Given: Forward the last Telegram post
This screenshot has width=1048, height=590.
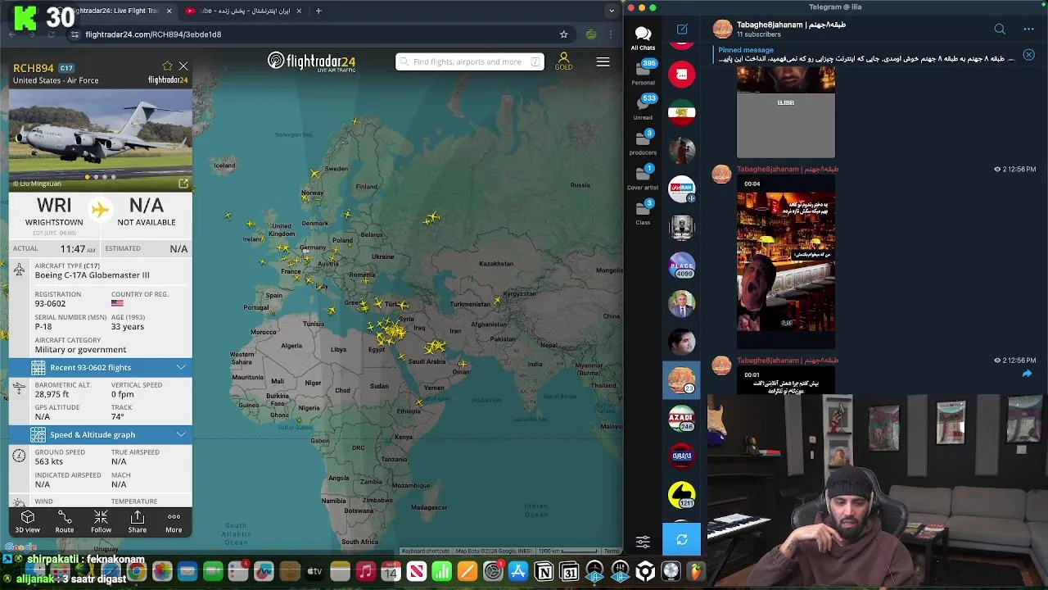Looking at the screenshot, I should 1027,374.
